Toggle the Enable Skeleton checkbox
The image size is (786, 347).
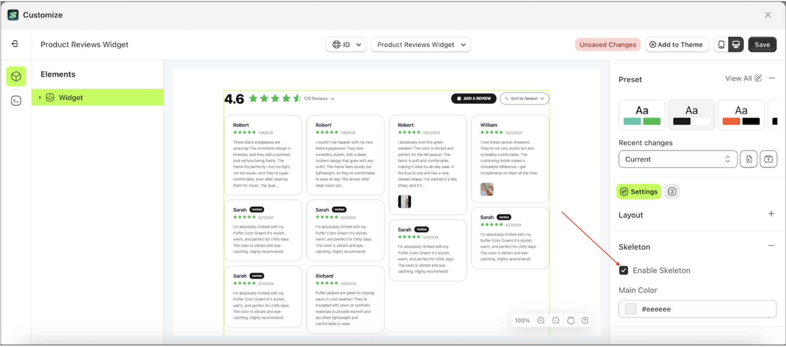(624, 270)
